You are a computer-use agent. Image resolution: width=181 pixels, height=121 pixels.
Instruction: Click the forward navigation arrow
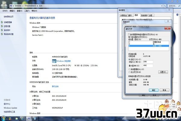coord(6,6)
